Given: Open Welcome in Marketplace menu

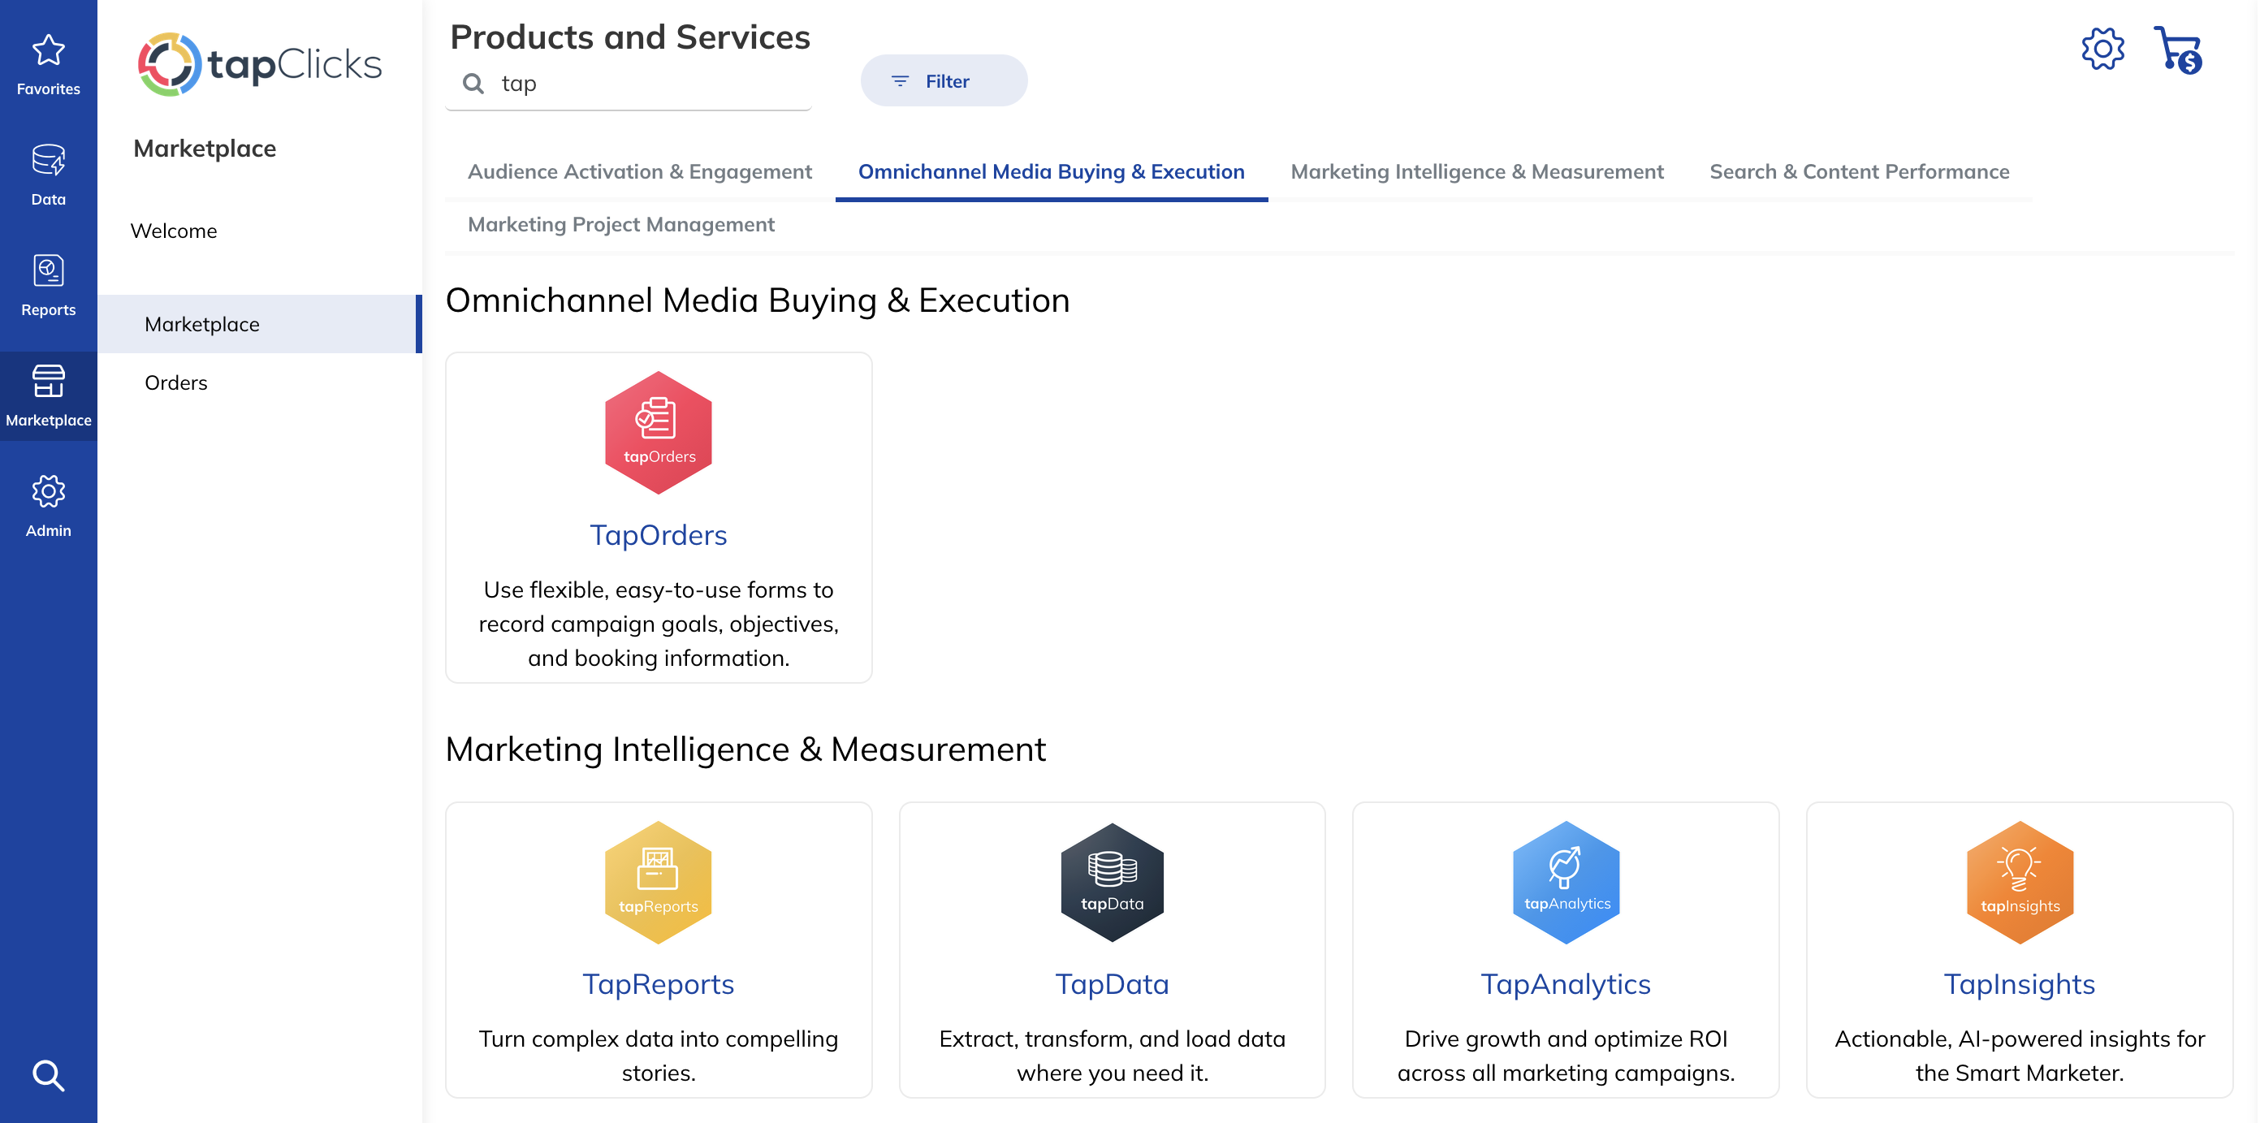Looking at the screenshot, I should click(174, 231).
